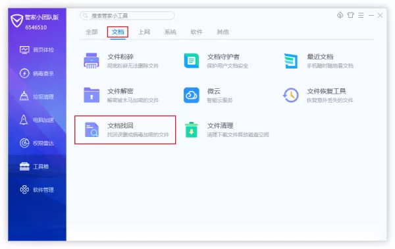Click the 文档守护者 title text
The height and width of the screenshot is (249, 395).
pos(223,57)
